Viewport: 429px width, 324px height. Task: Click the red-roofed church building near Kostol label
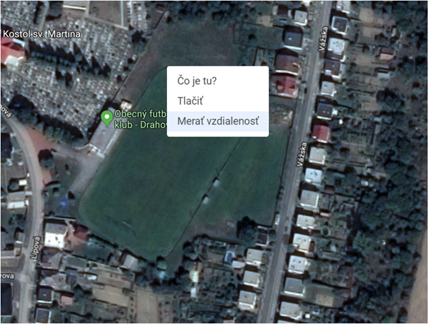(x=12, y=53)
